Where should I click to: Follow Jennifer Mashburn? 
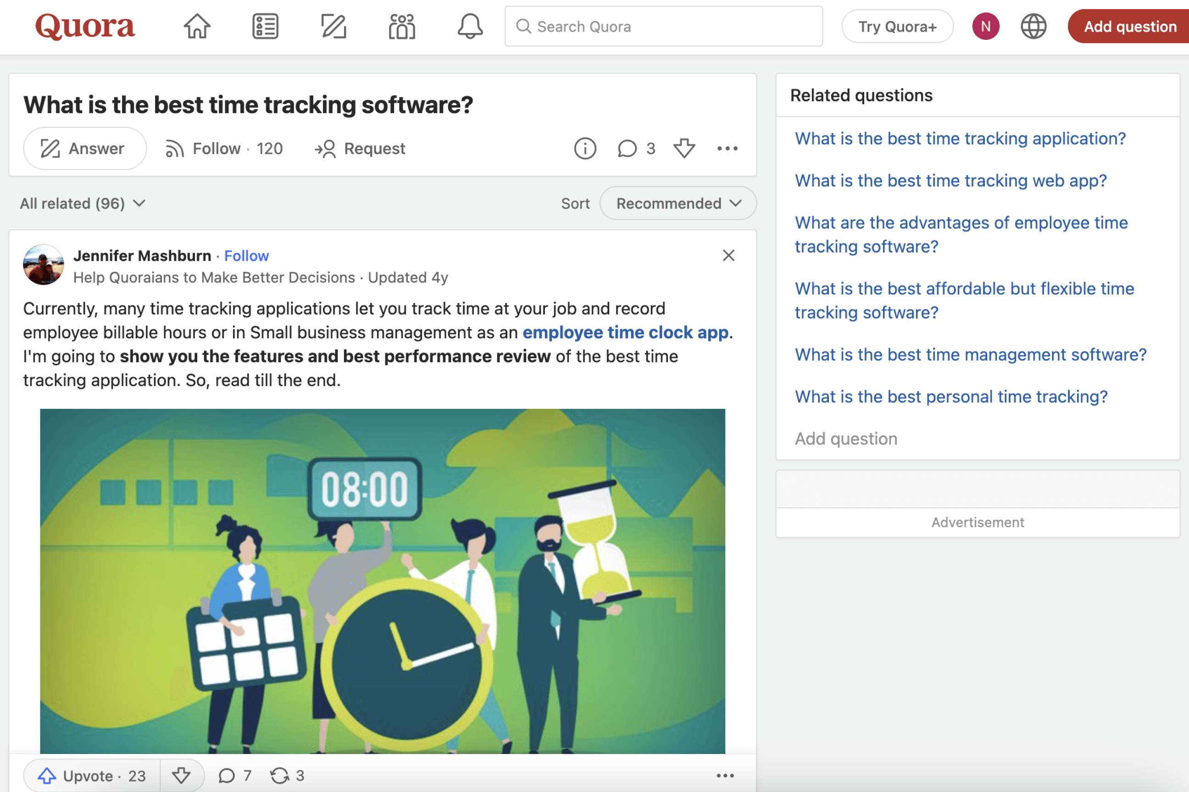246,256
